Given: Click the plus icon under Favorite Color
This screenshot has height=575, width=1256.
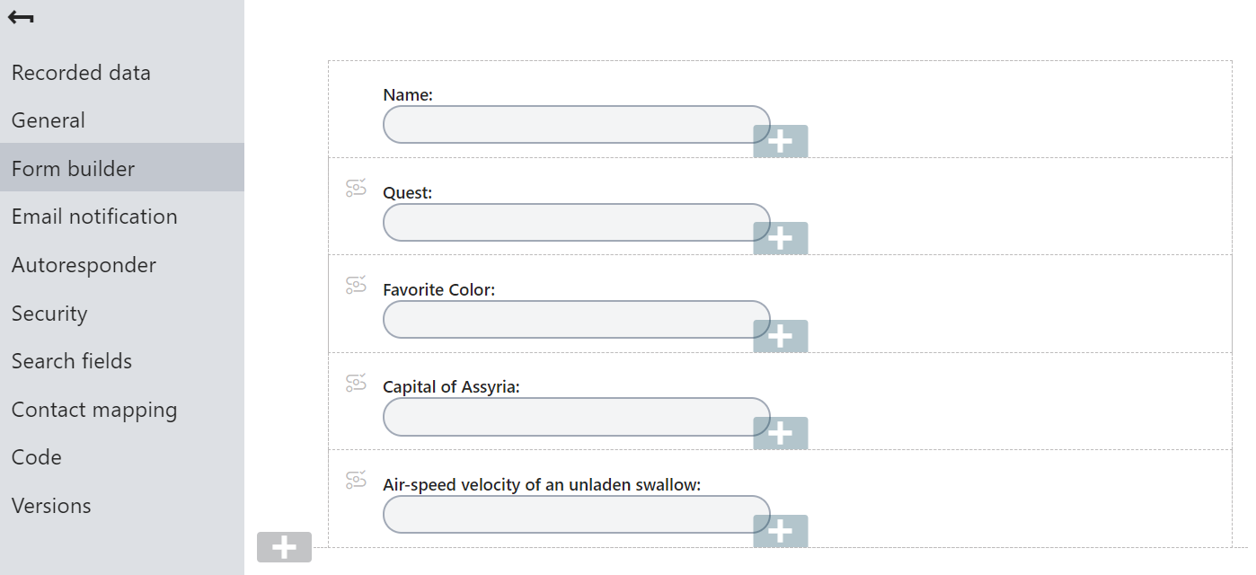Looking at the screenshot, I should point(780,335).
